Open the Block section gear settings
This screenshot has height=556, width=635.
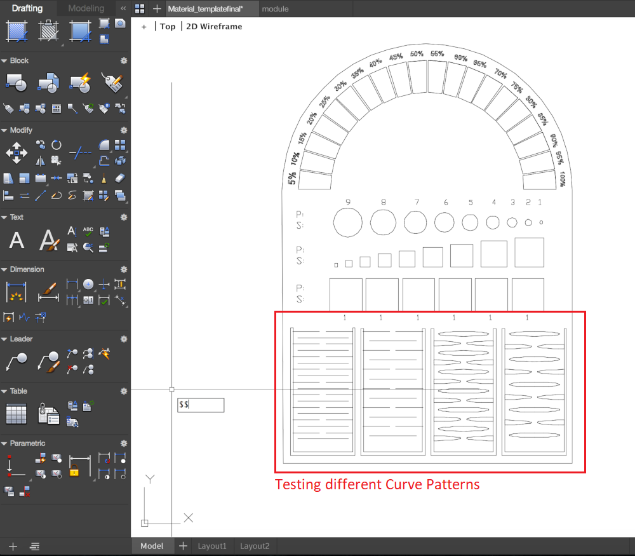(124, 61)
